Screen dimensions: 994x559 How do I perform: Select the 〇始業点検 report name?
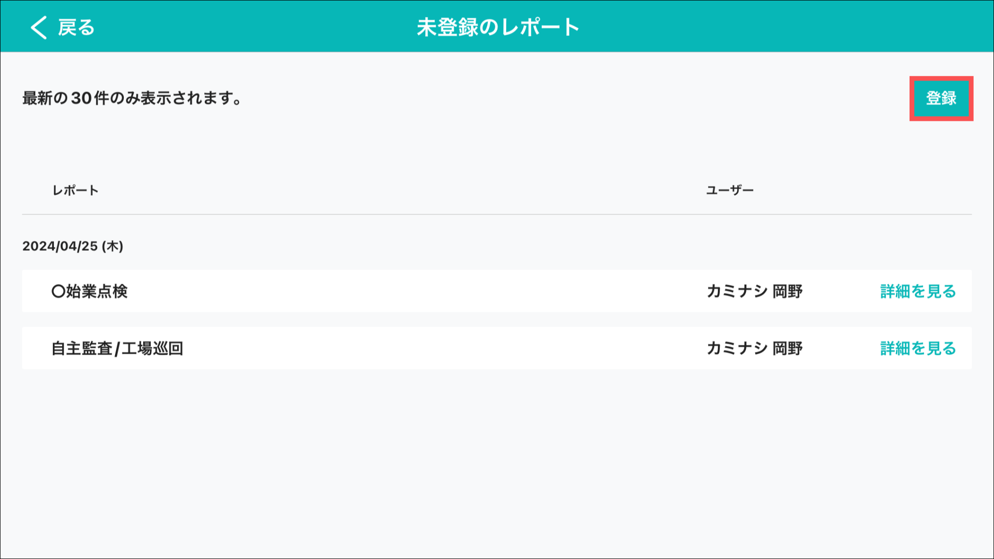click(x=90, y=291)
